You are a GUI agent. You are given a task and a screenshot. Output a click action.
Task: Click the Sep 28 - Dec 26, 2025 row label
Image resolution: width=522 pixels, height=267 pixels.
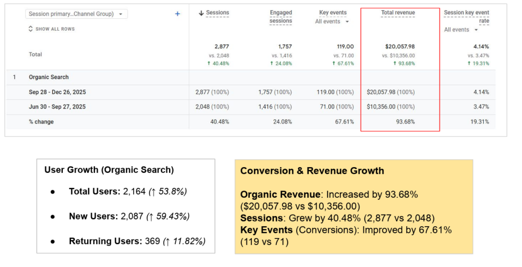tap(57, 92)
